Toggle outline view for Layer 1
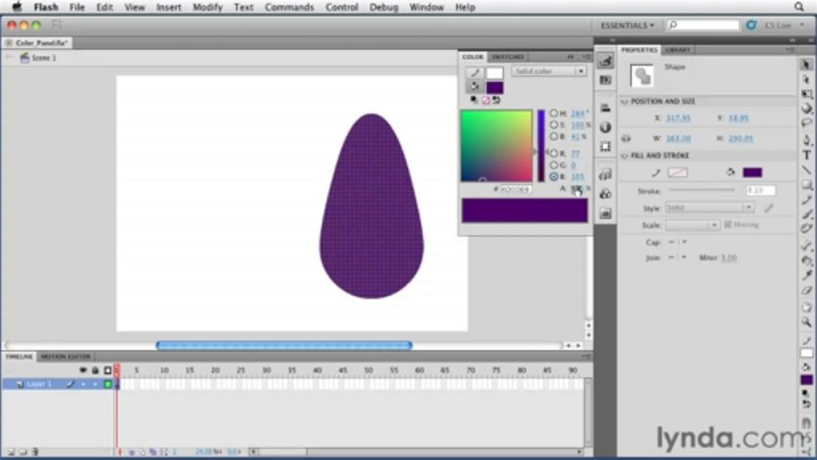This screenshot has width=817, height=460. tap(108, 384)
